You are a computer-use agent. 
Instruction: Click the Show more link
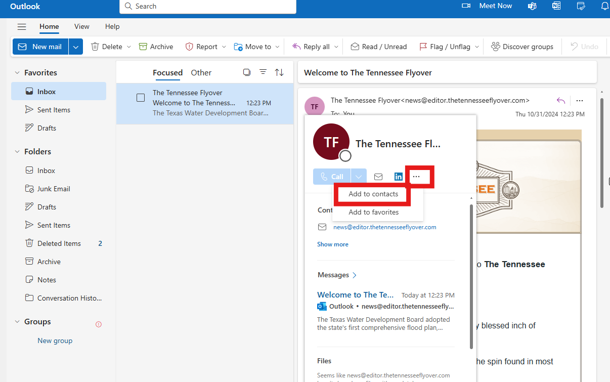[332, 244]
